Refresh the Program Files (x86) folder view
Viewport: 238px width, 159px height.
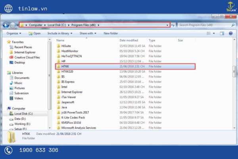point(173,25)
